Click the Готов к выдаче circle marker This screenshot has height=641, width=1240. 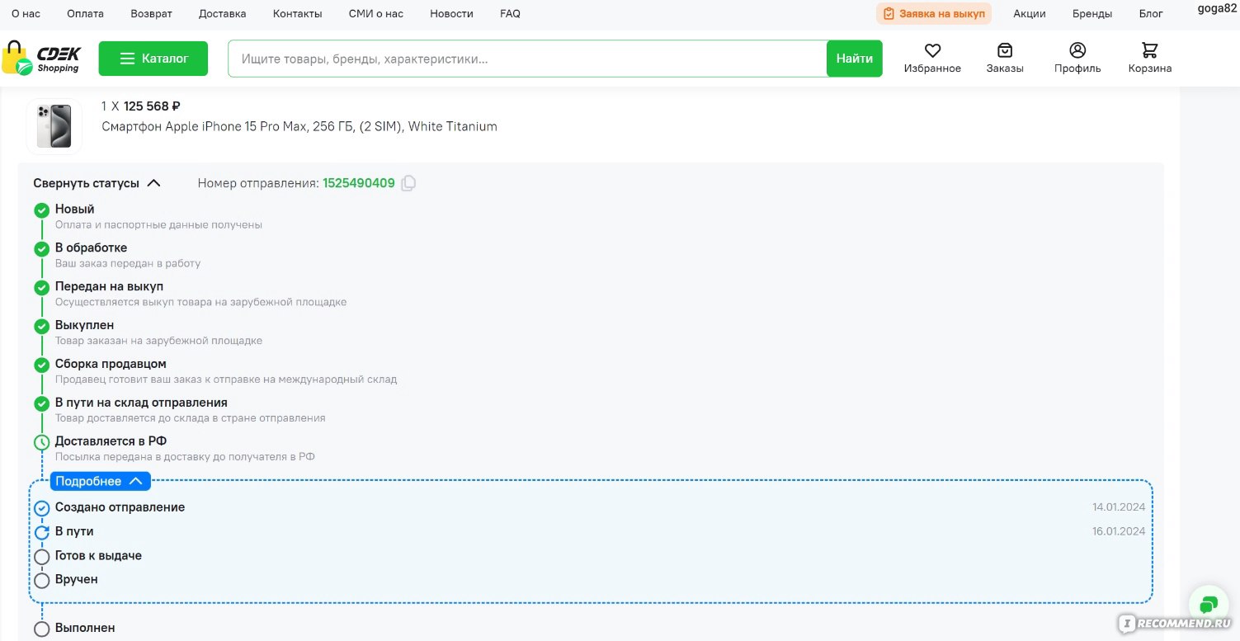point(42,557)
